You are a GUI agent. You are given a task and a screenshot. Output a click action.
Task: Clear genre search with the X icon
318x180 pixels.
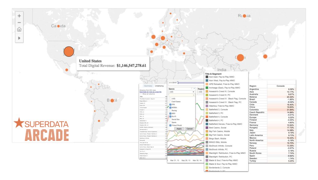[x=194, y=95]
